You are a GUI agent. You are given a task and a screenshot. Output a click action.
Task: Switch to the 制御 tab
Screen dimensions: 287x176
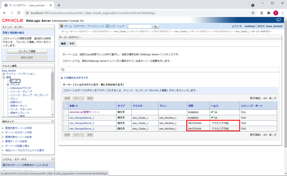72,43
